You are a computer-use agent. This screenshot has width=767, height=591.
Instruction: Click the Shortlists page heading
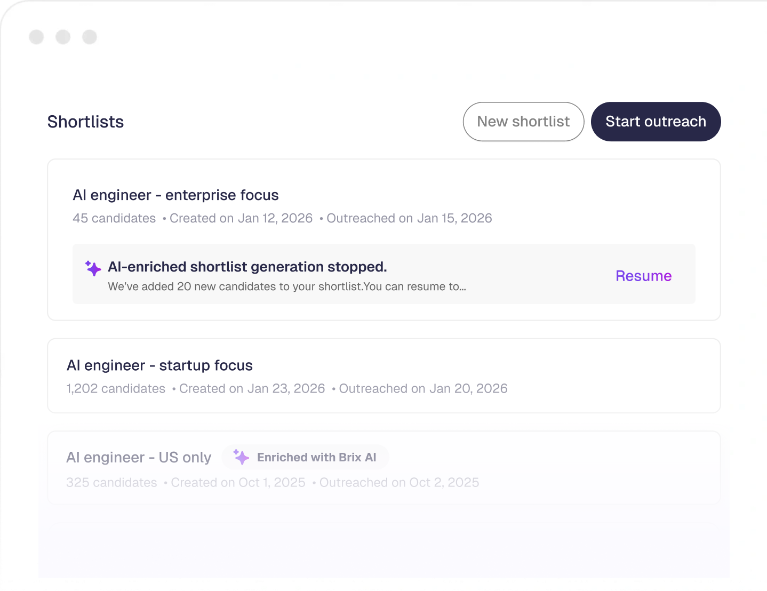(85, 122)
